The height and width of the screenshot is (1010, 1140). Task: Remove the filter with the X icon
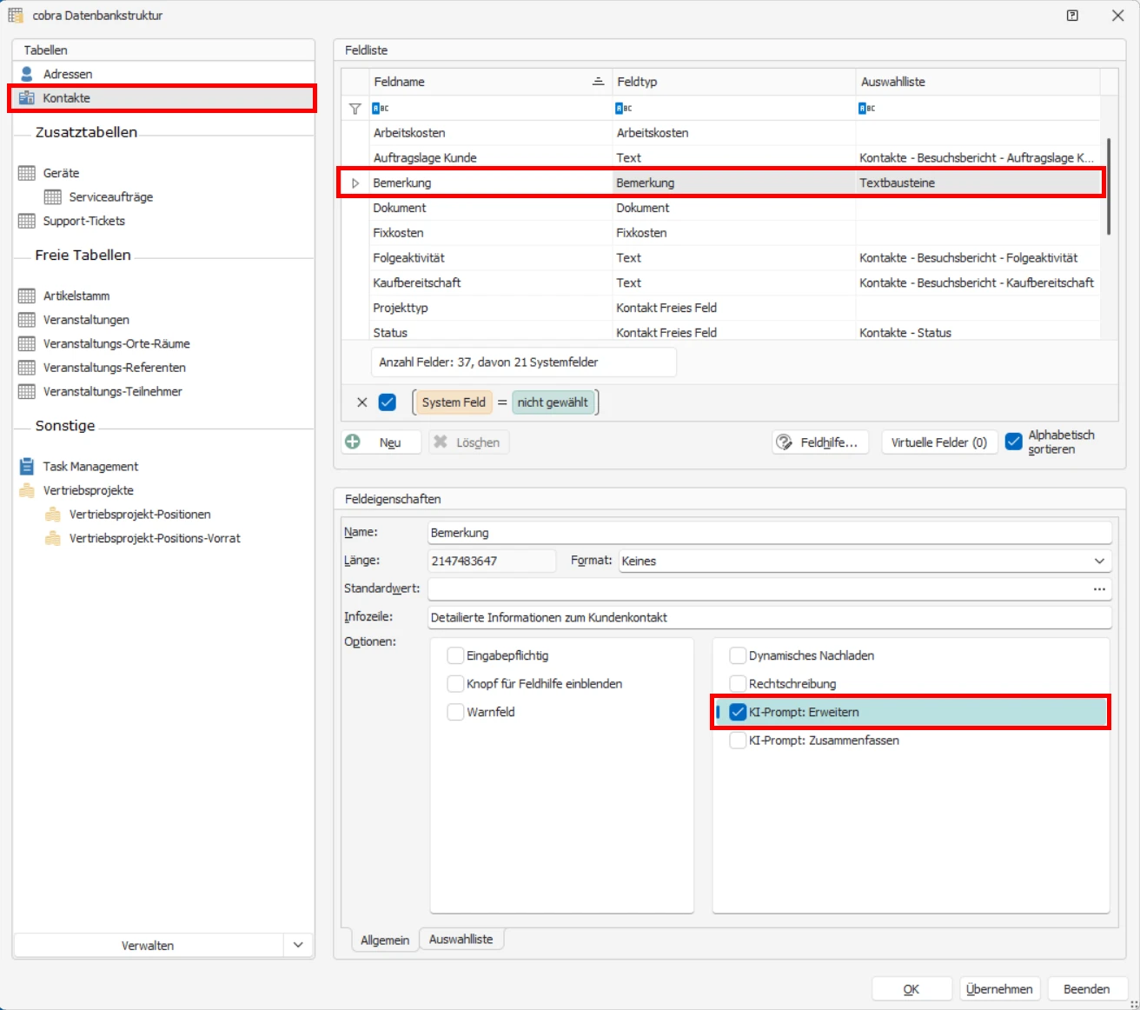362,402
